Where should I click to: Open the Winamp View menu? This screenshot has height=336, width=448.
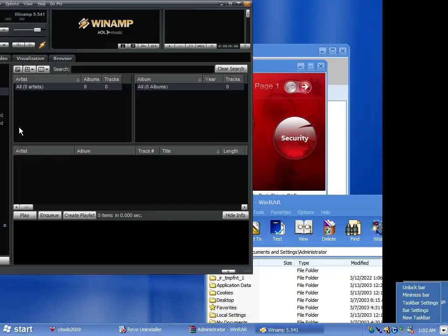tap(28, 3)
